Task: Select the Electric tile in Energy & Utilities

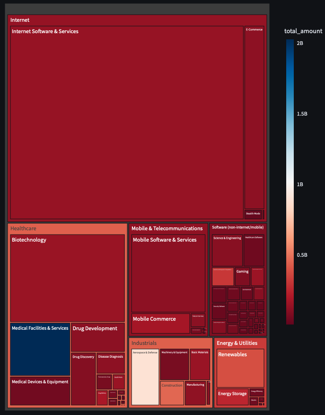Action: [x=254, y=401]
